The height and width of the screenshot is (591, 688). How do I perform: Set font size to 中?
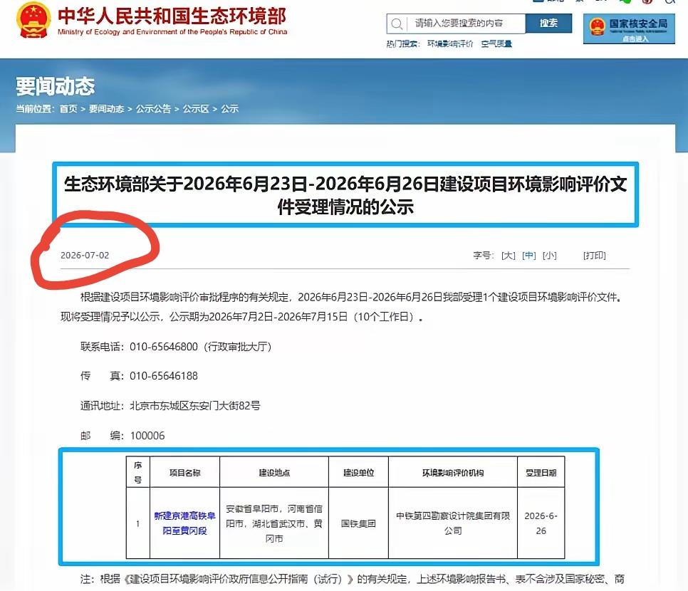(528, 256)
